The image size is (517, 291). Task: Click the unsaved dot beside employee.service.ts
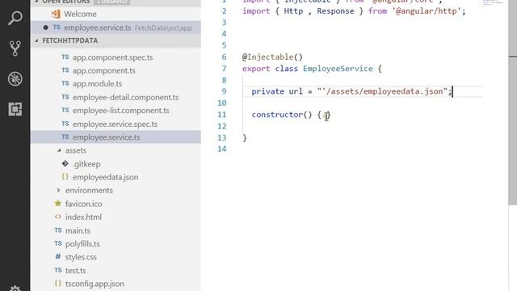[x=45, y=27]
